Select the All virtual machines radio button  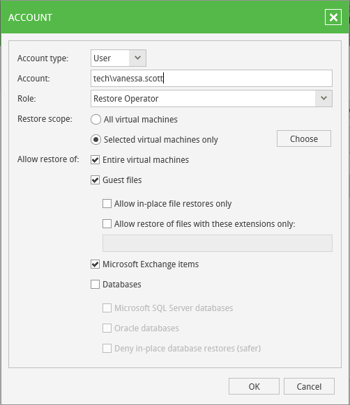point(96,120)
